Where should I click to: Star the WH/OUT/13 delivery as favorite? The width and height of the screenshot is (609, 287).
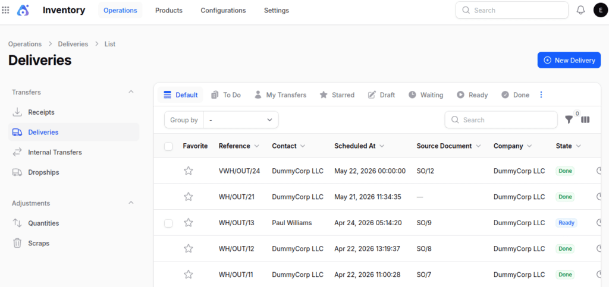coord(189,223)
